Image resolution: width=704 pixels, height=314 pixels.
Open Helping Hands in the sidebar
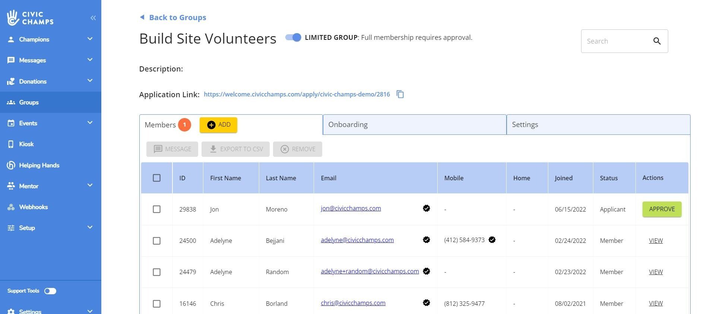(x=39, y=165)
